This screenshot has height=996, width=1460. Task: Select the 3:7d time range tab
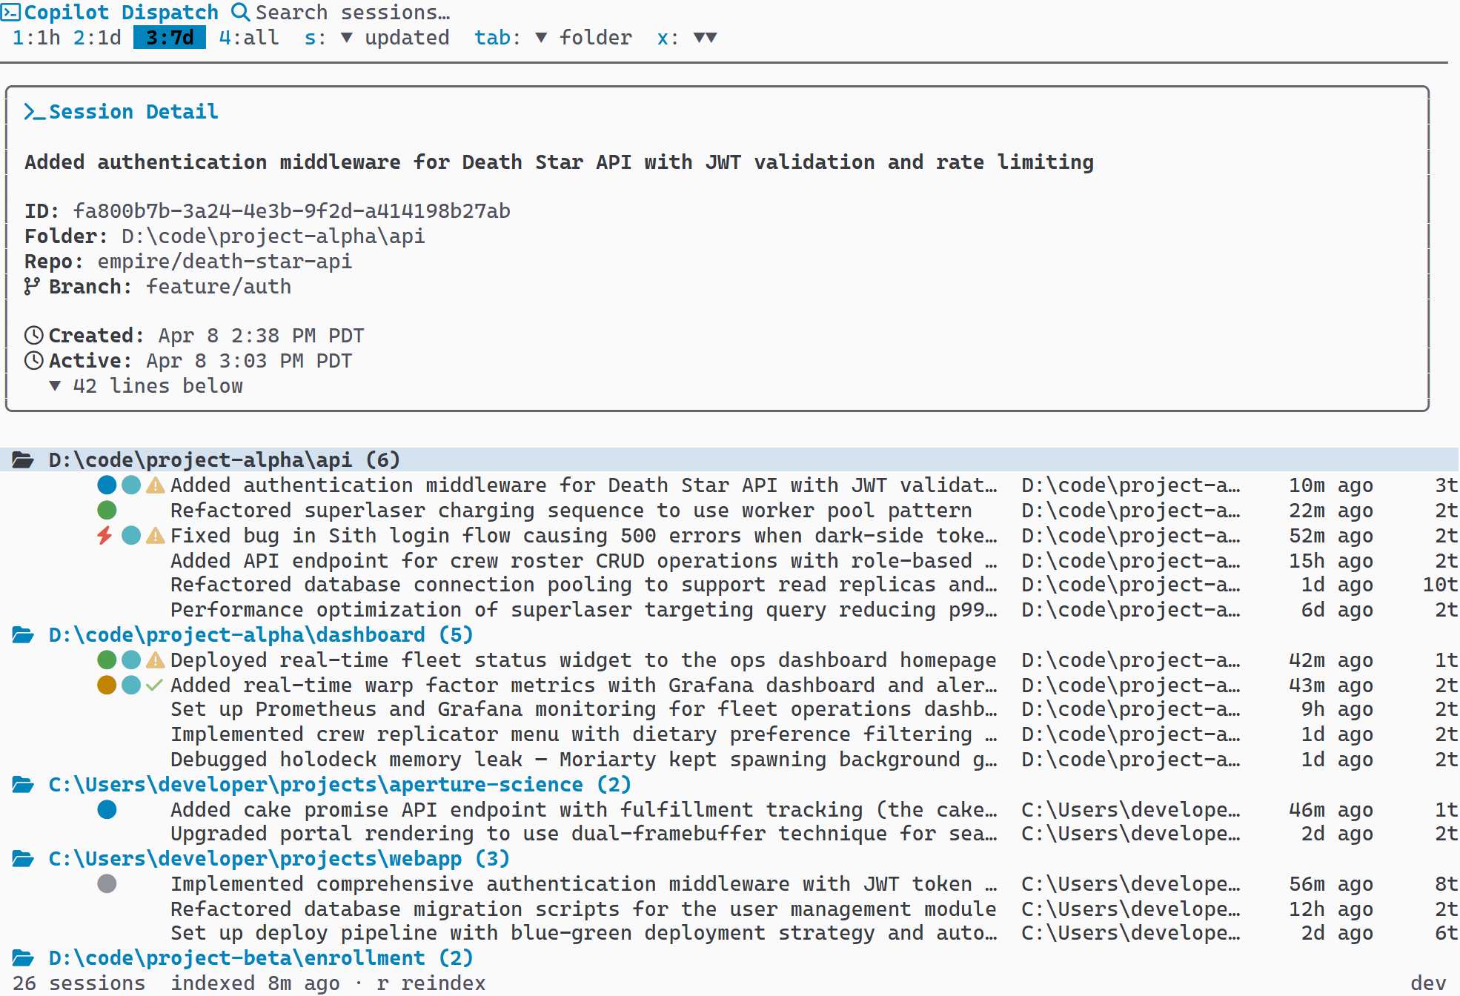click(170, 38)
